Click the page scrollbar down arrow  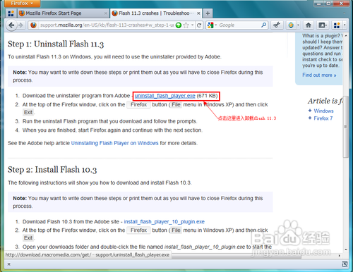pos(346,249)
